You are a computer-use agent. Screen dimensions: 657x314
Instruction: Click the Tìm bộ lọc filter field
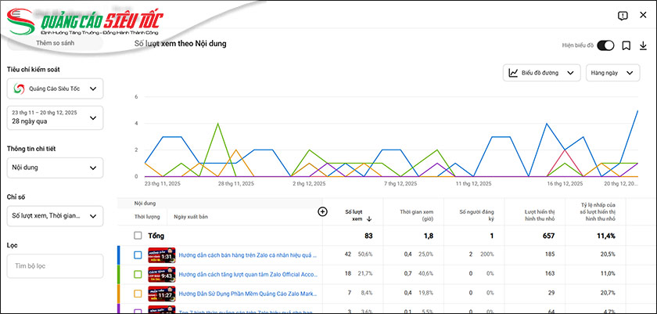coord(55,265)
